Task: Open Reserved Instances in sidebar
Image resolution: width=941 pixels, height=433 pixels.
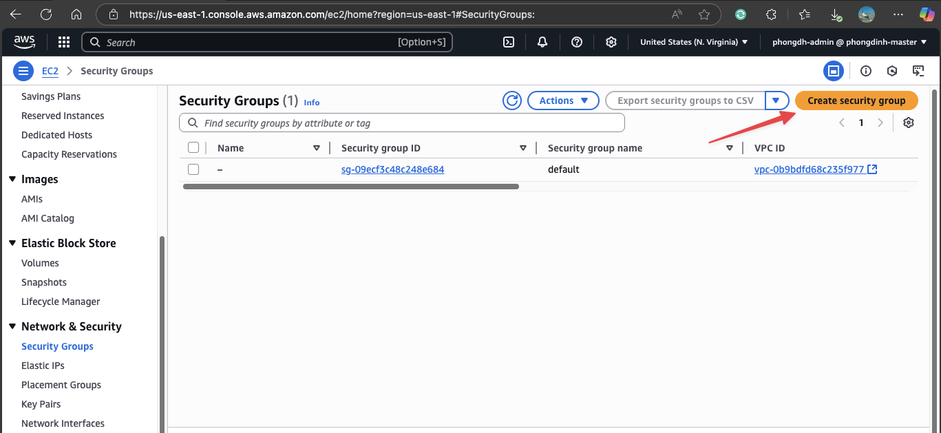Action: [x=63, y=116]
